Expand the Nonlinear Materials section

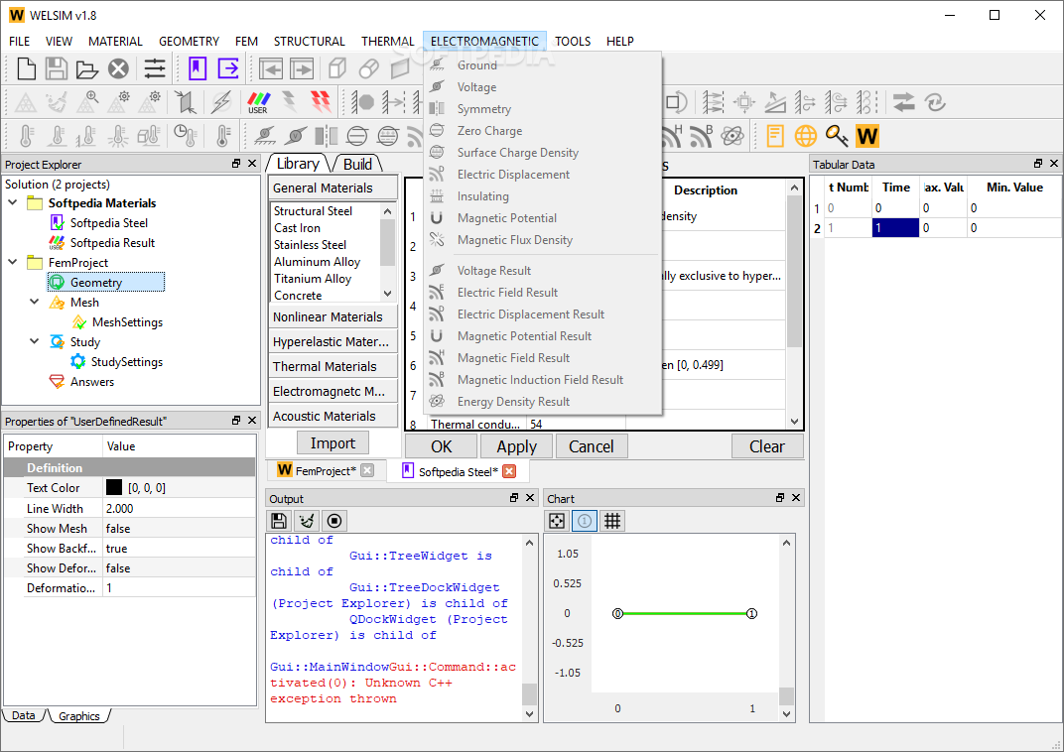pos(333,316)
